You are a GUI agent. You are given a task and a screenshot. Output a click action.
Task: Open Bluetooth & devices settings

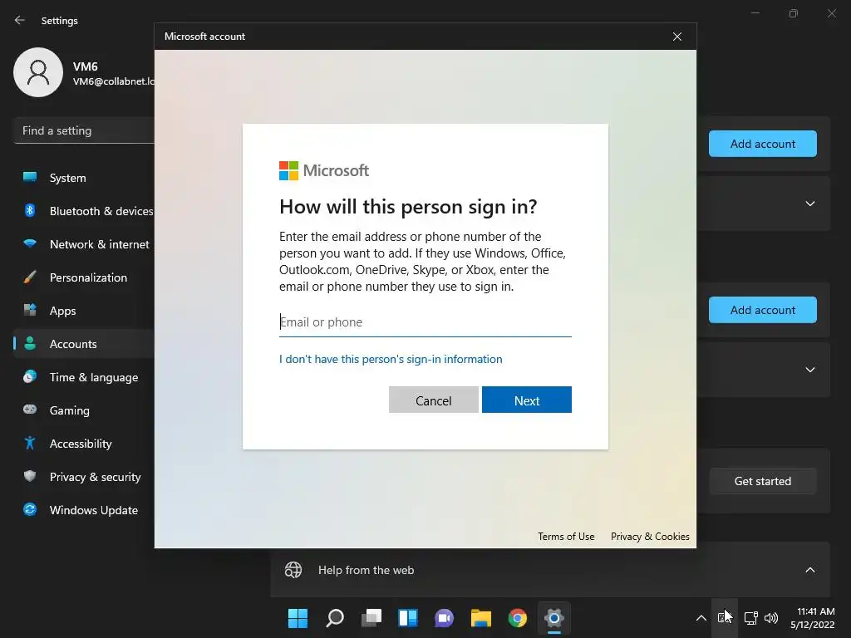pos(84,211)
